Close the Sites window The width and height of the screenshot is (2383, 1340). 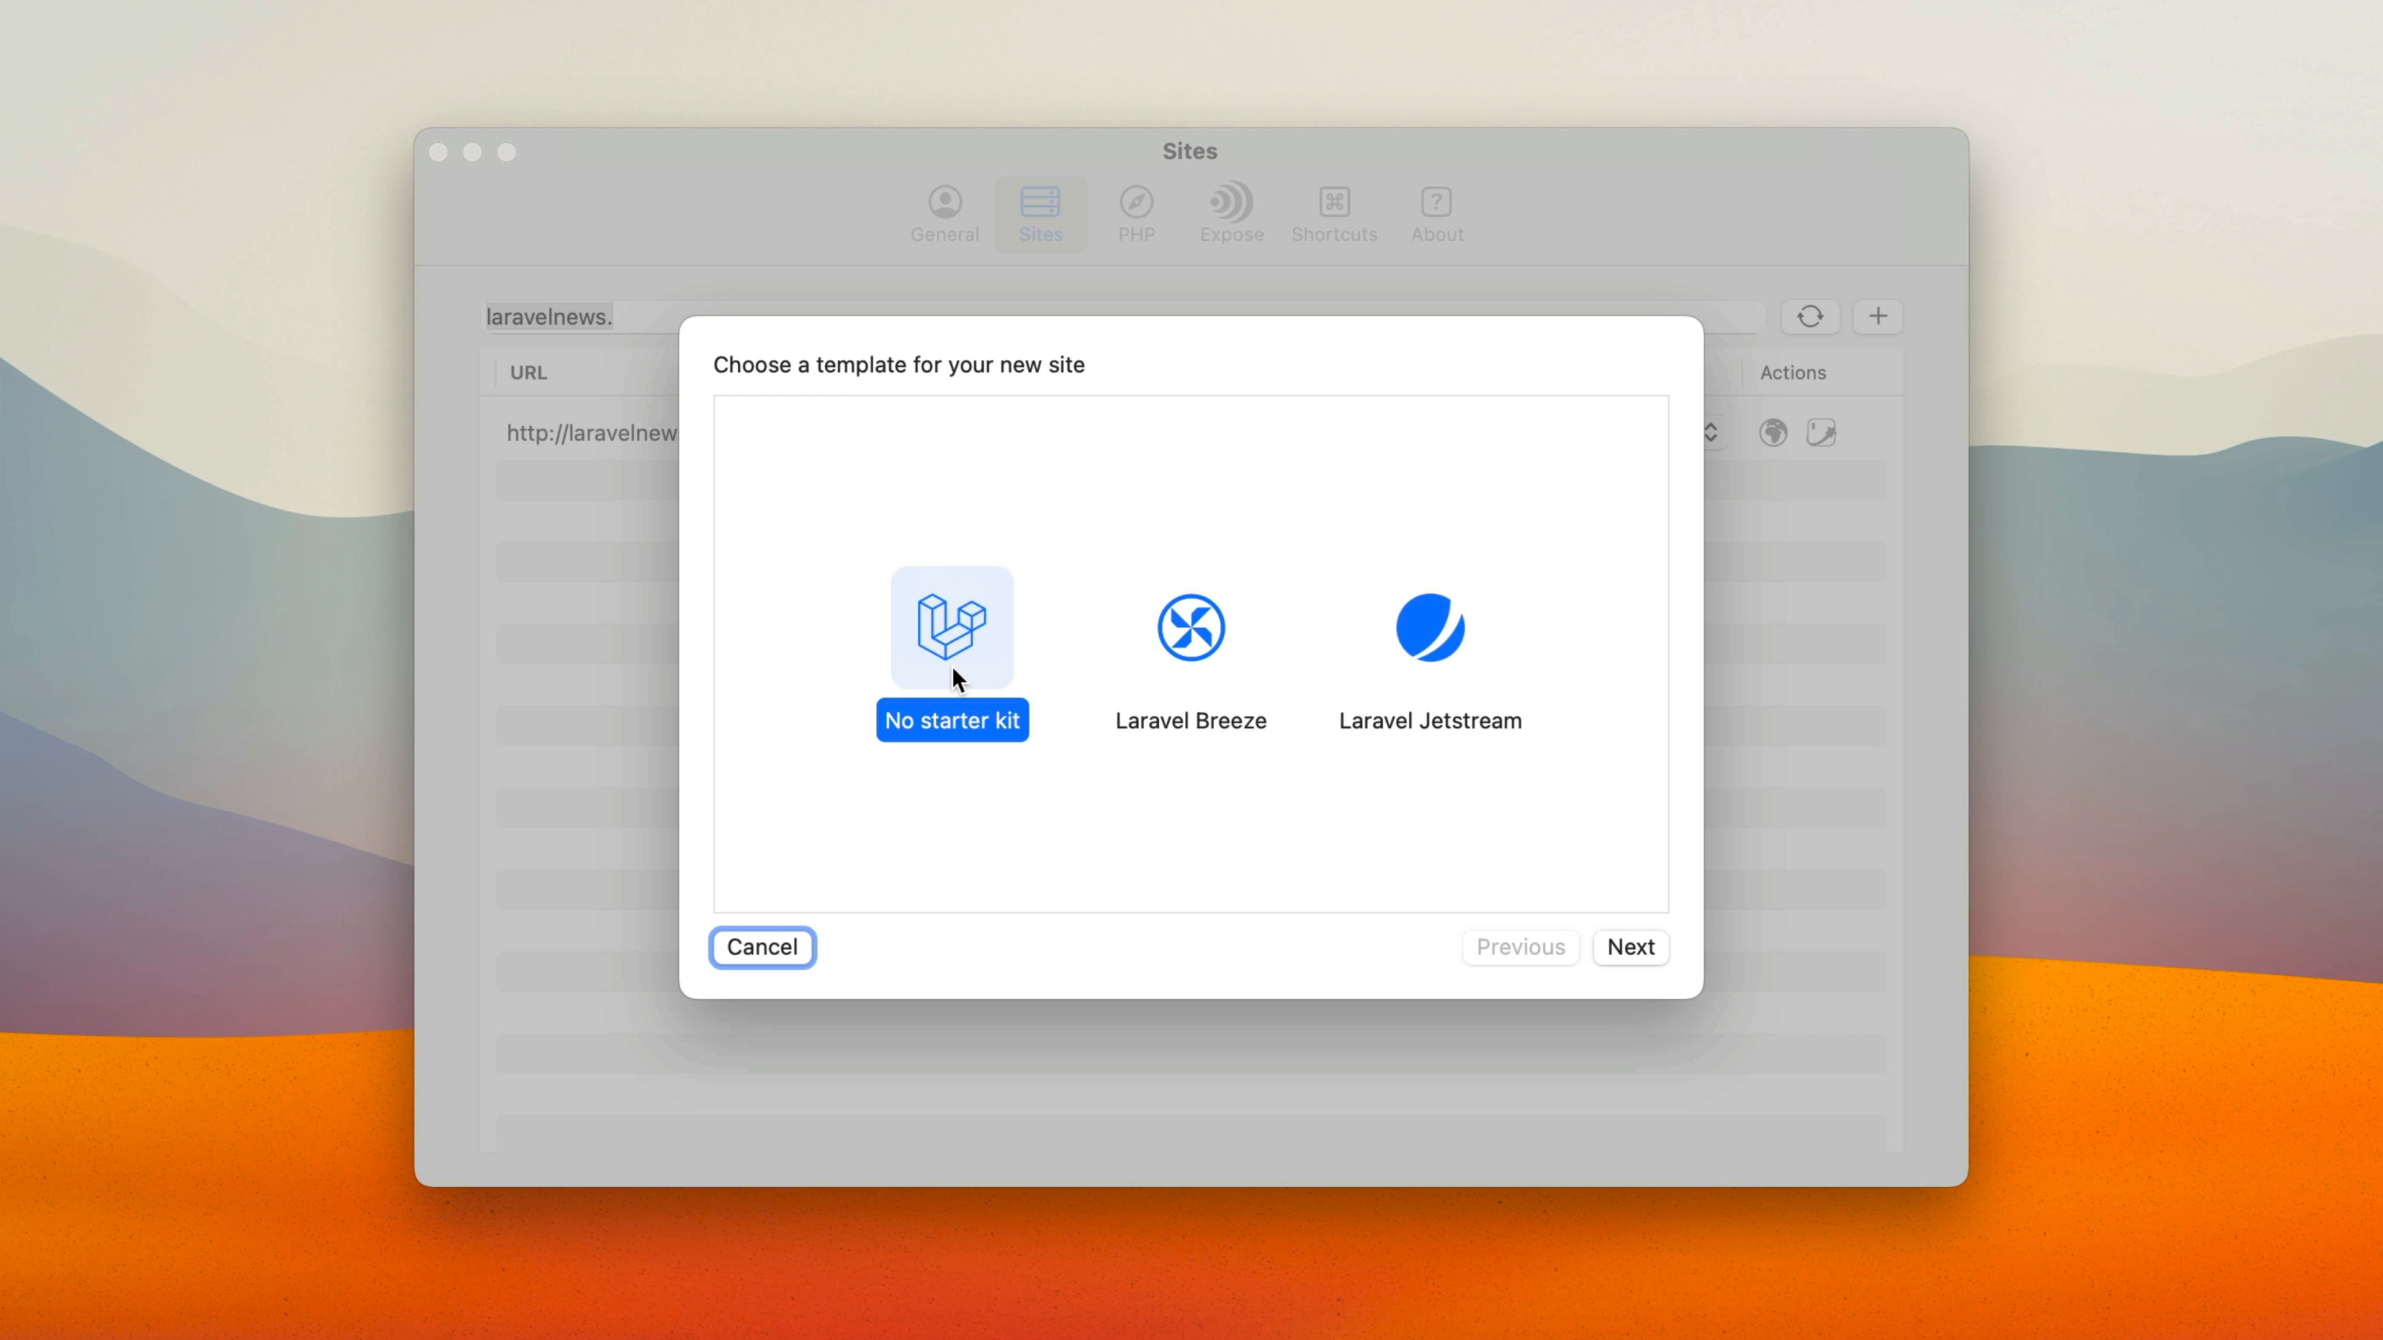pyautogui.click(x=439, y=151)
